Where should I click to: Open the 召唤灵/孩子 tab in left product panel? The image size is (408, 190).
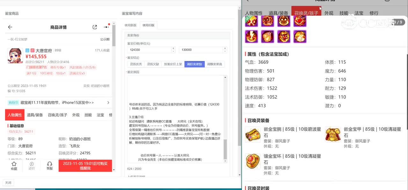[x=58, y=115]
